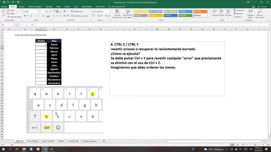Click the '¿Qué desea hacer?' search
Viewport: 271px width, 152px height.
[117, 7]
